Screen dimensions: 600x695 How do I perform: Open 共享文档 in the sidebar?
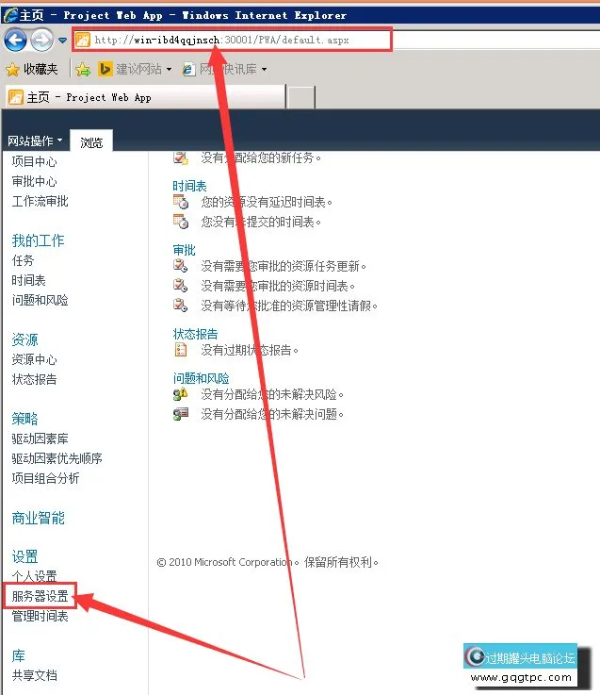(x=34, y=675)
